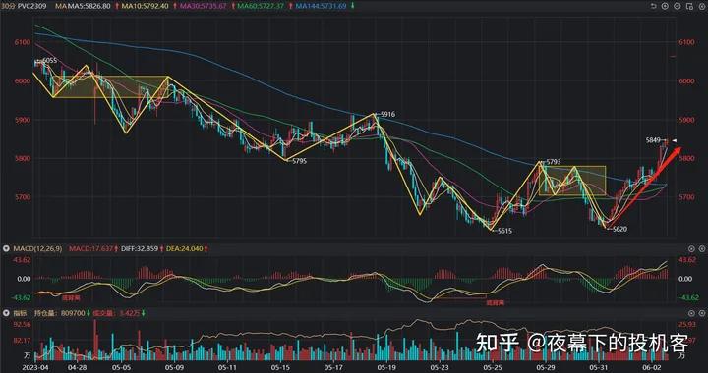Image resolution: width=708 pixels, height=373 pixels.
Task: Click the 5793 peak price label
Action: point(554,161)
